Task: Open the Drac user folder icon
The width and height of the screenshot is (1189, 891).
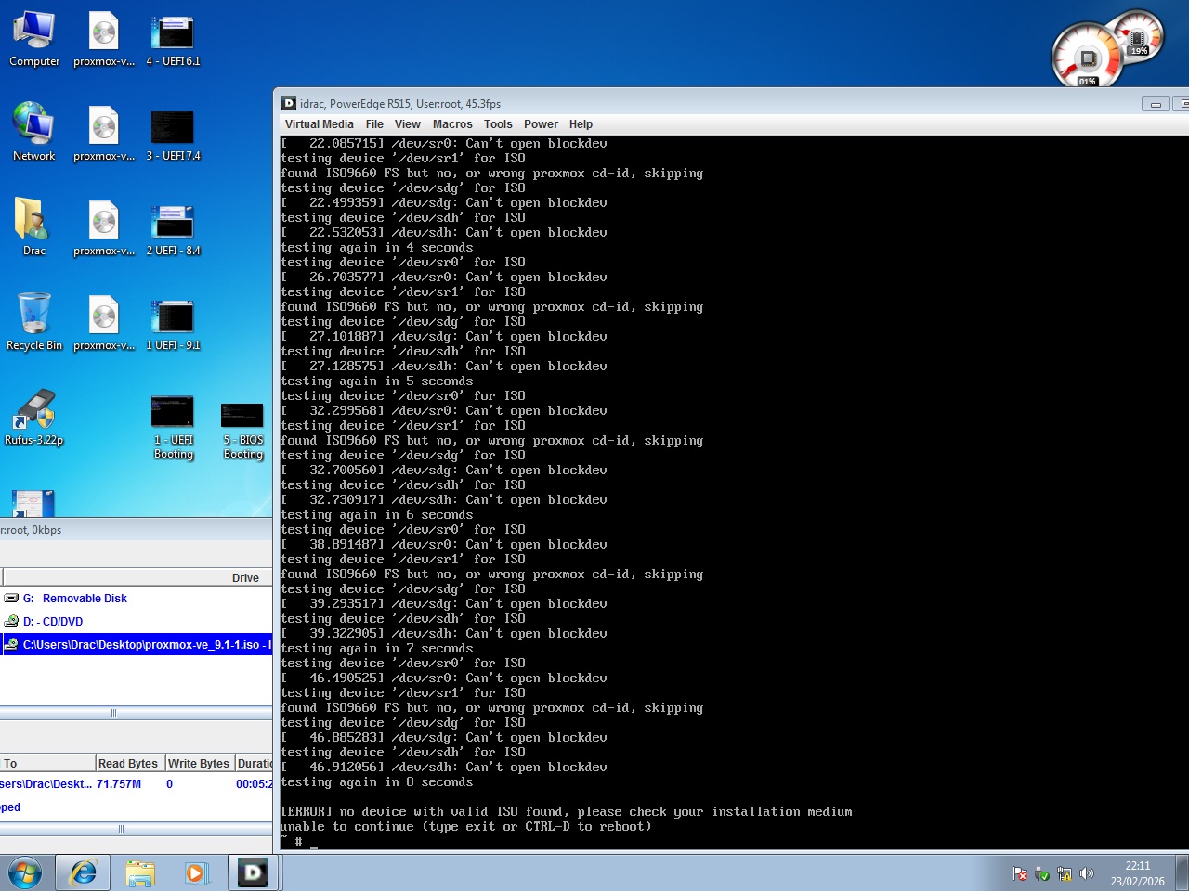Action: point(34,227)
